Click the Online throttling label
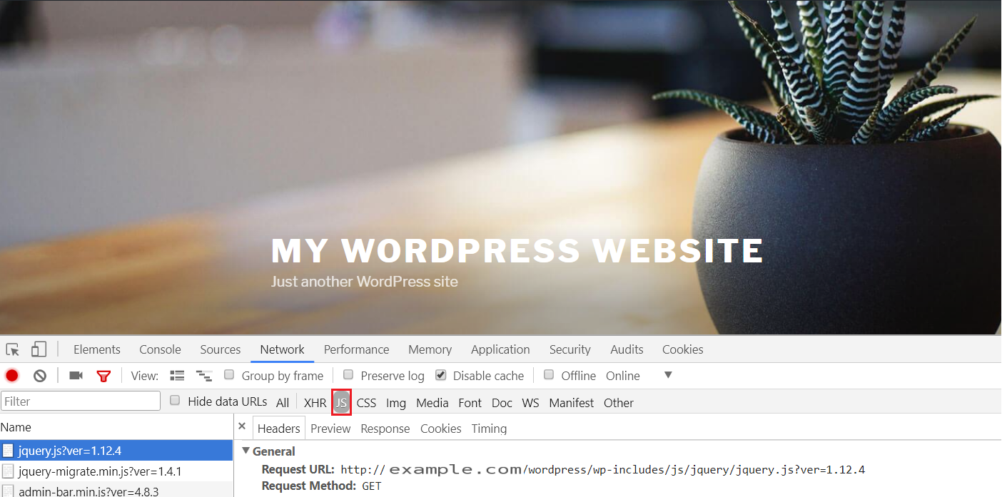 click(623, 376)
